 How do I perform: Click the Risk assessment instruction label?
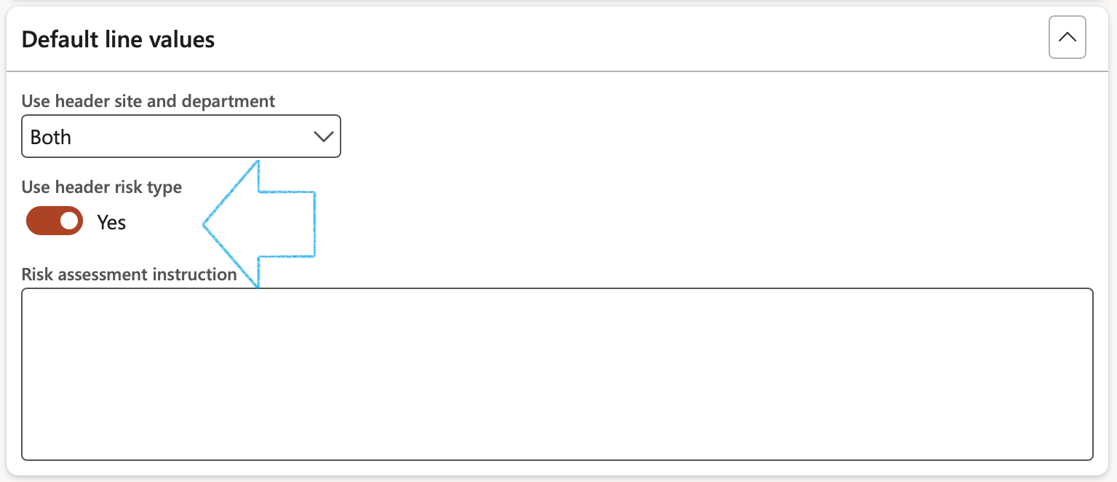129,274
